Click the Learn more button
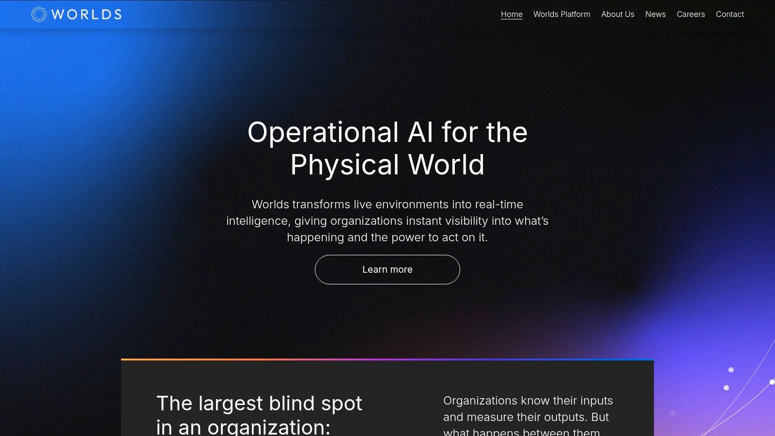Viewport: 775px width, 436px height. 387,269
